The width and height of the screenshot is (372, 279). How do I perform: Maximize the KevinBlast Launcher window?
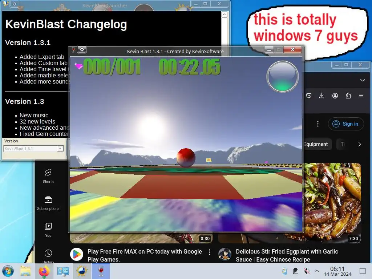tap(205, 4)
